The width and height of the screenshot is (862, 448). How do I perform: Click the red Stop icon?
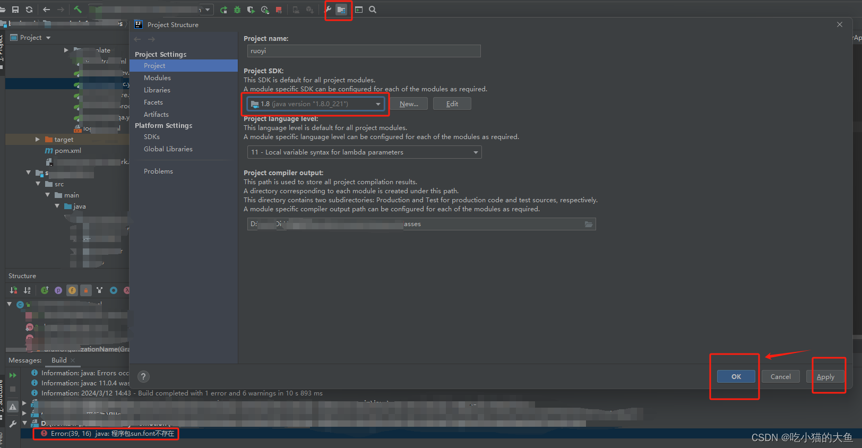point(279,10)
